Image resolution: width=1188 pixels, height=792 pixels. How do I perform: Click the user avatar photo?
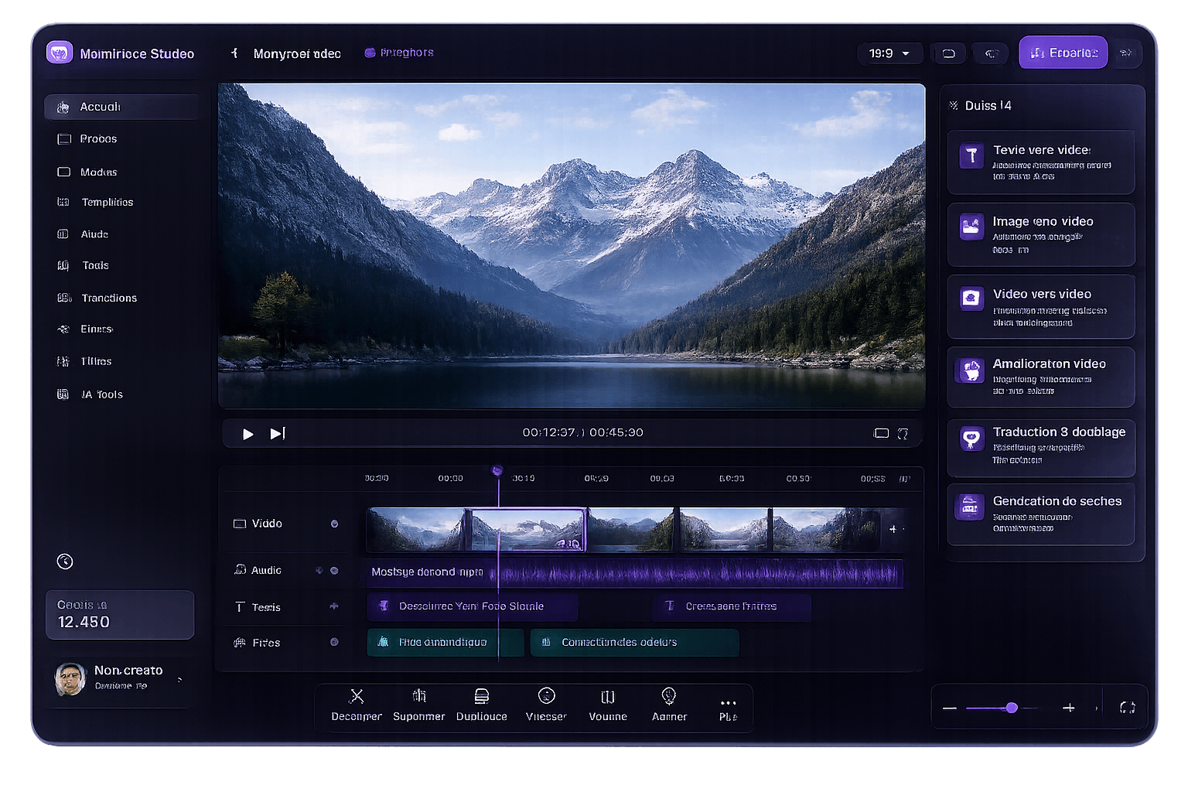coord(70,679)
